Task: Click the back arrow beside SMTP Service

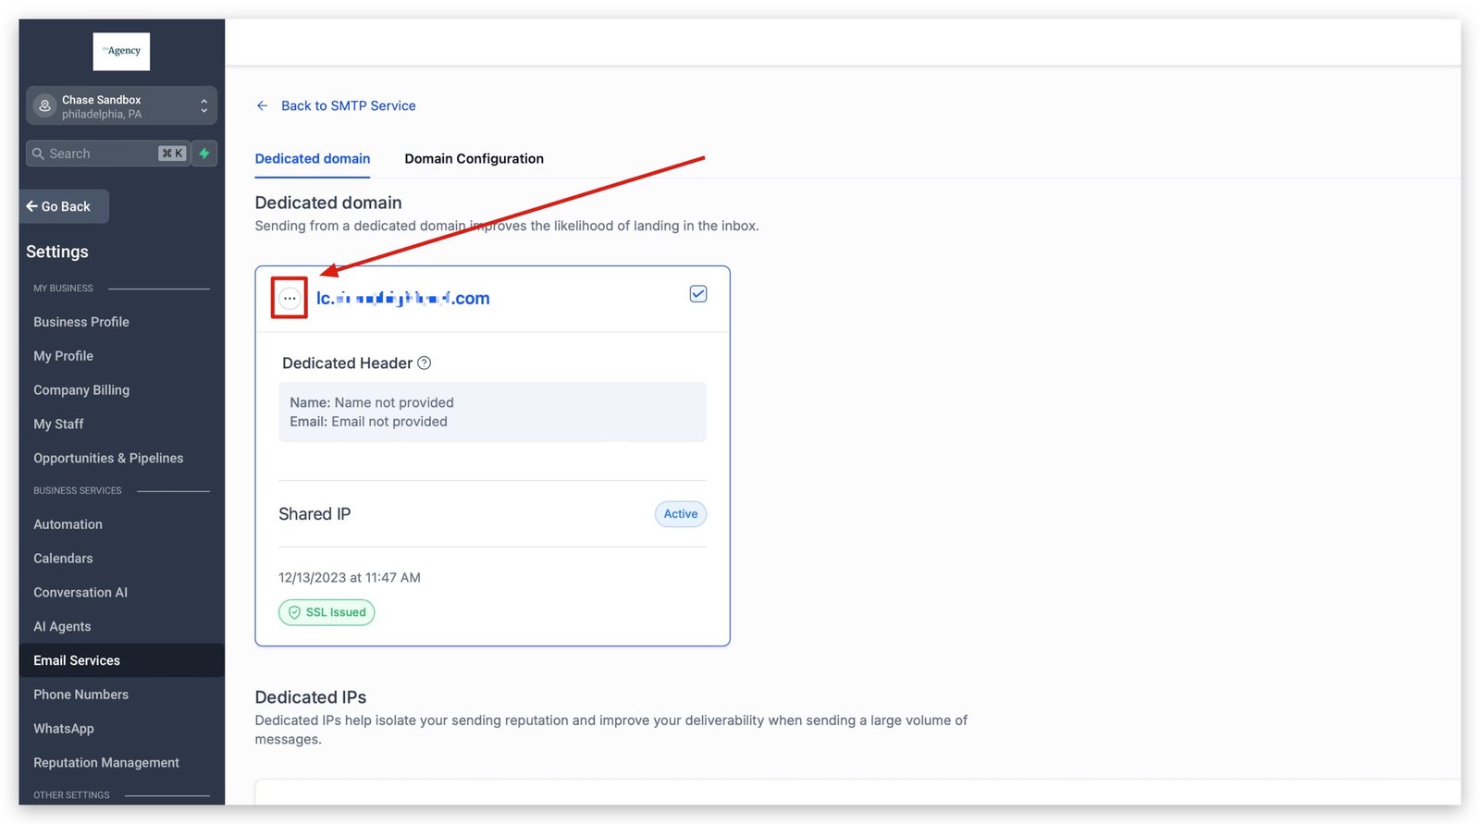Action: (x=262, y=106)
